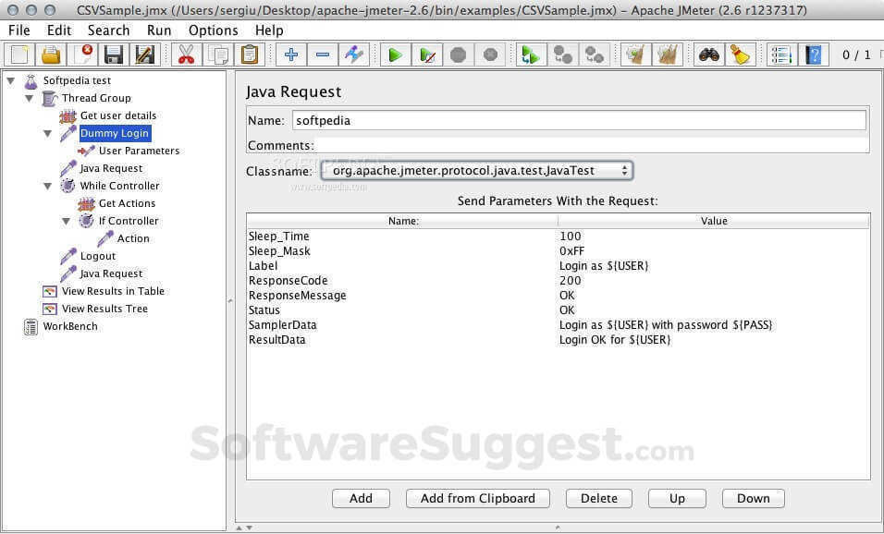Paste an element using the Clipboard icon
The image size is (884, 534).
[x=252, y=55]
